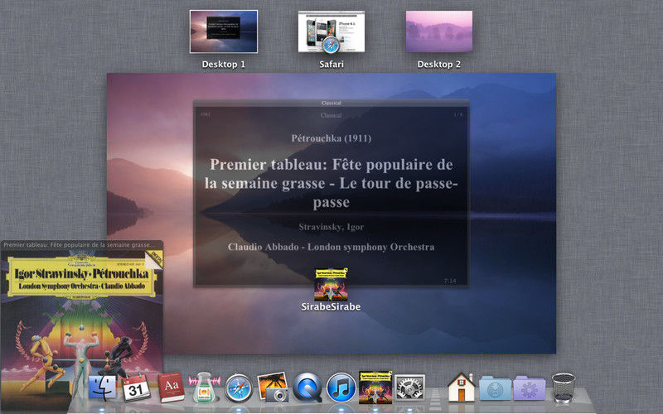Open the purple gear folder in dock
663x414 pixels.
[x=530, y=388]
